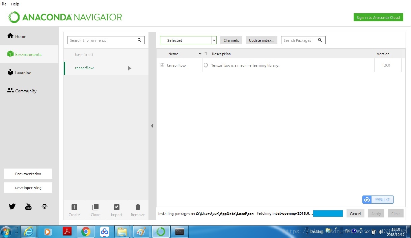Click the tensorflow package name
The height and width of the screenshot is (238, 411).
pos(176,65)
